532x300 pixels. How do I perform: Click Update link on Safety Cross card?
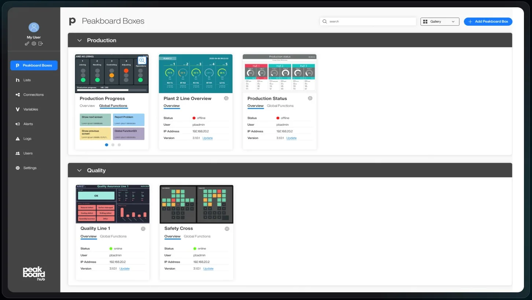click(208, 268)
